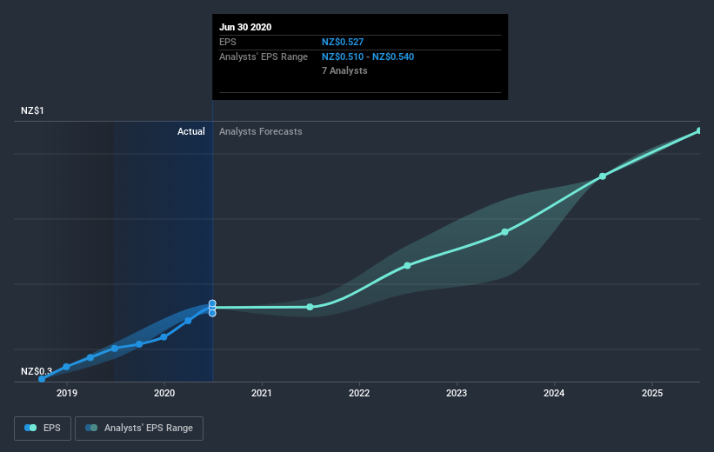
Task: Click the Analysts' EPS Range legend color icon
Action: click(91, 428)
